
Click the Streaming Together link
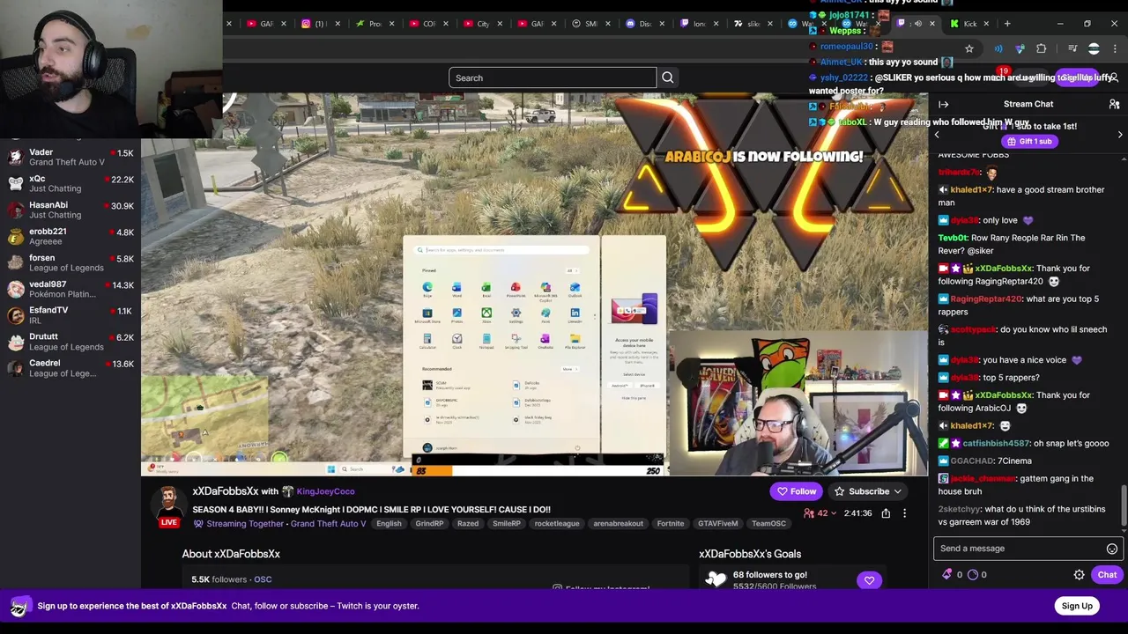(245, 524)
